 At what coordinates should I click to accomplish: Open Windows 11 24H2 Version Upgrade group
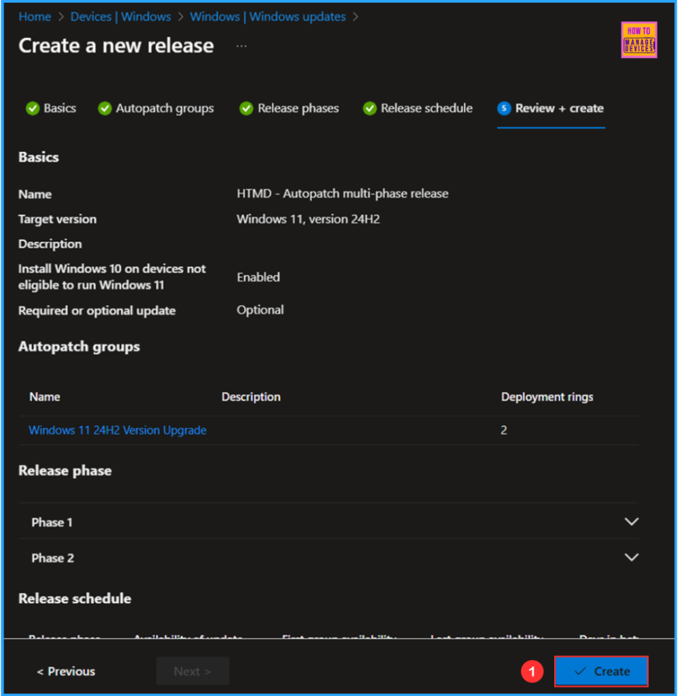pos(118,430)
